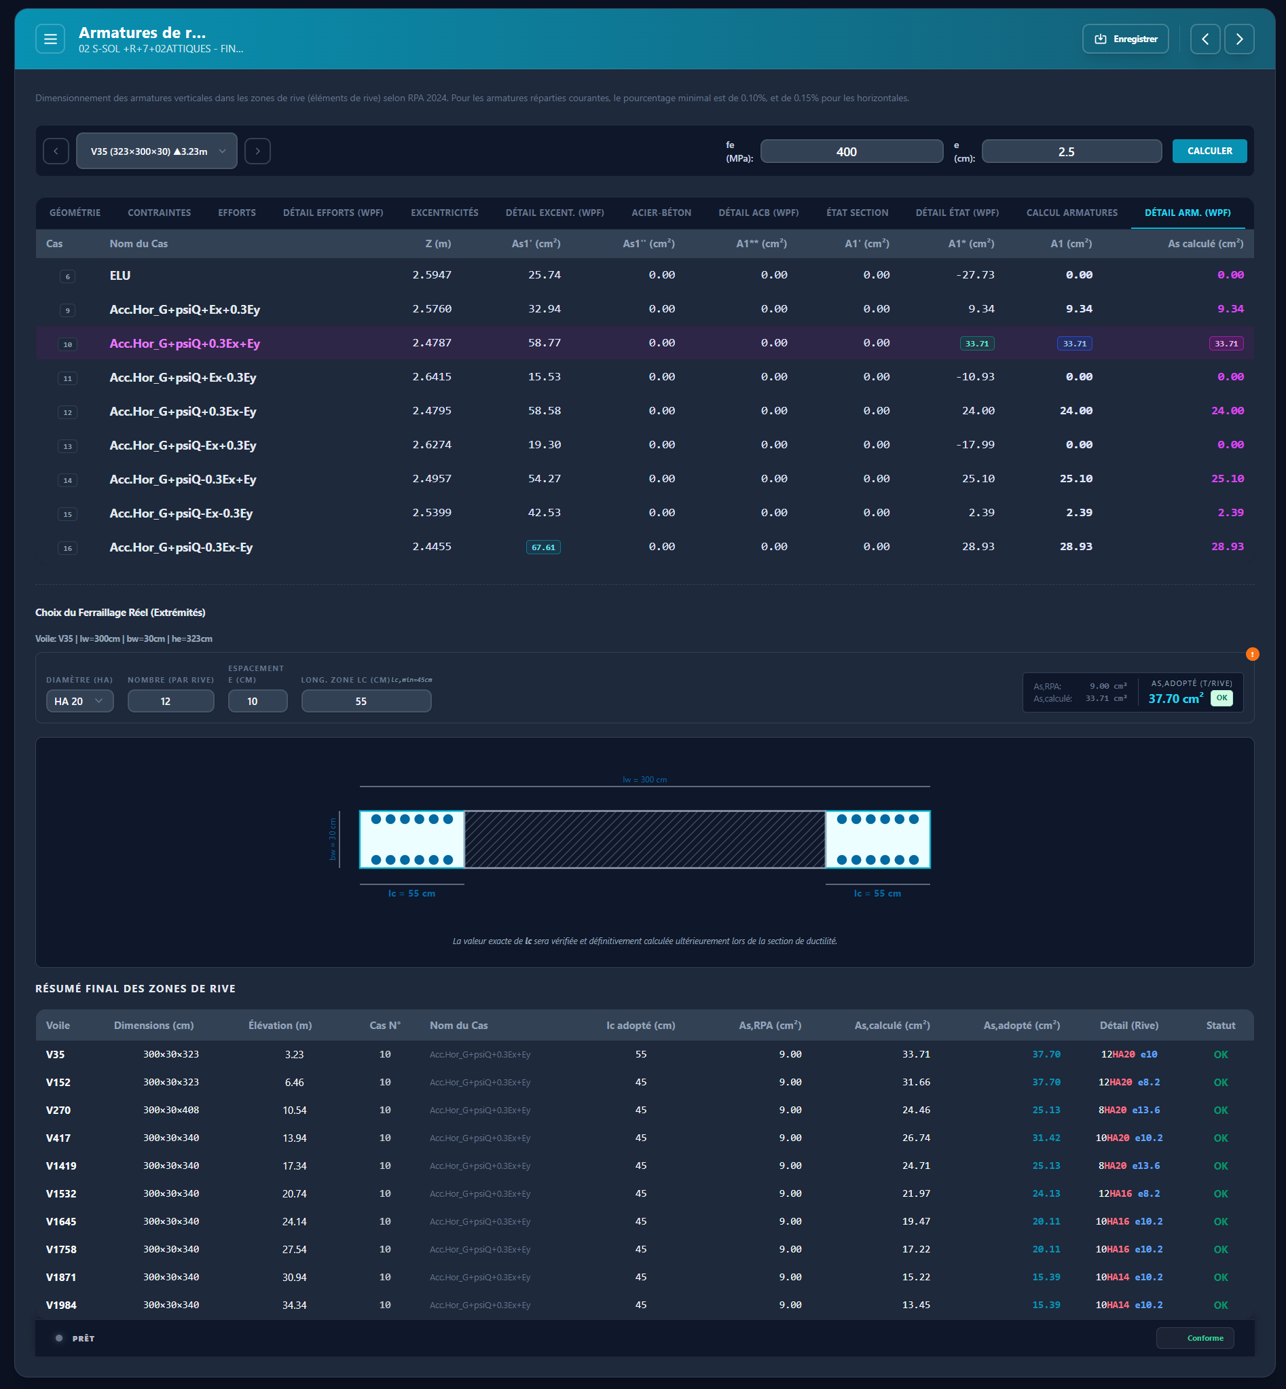Open the CALCUL ARMATURES tab
Screen dimensions: 1286x1389
[1071, 213]
